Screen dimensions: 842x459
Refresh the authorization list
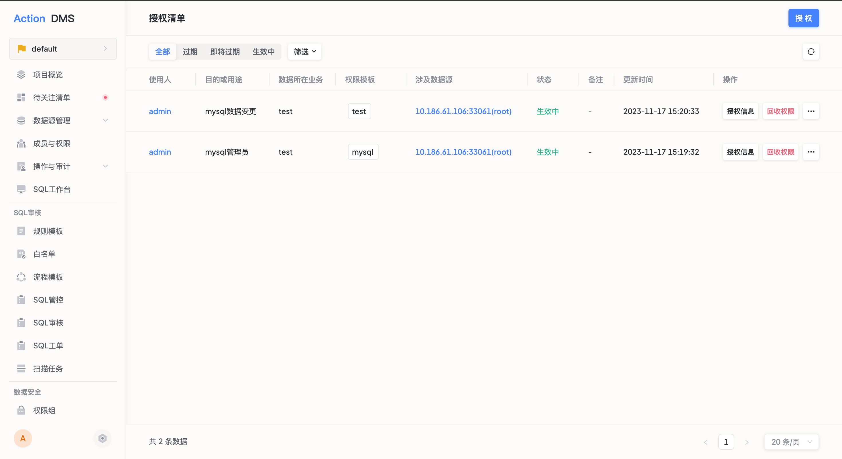pos(811,52)
